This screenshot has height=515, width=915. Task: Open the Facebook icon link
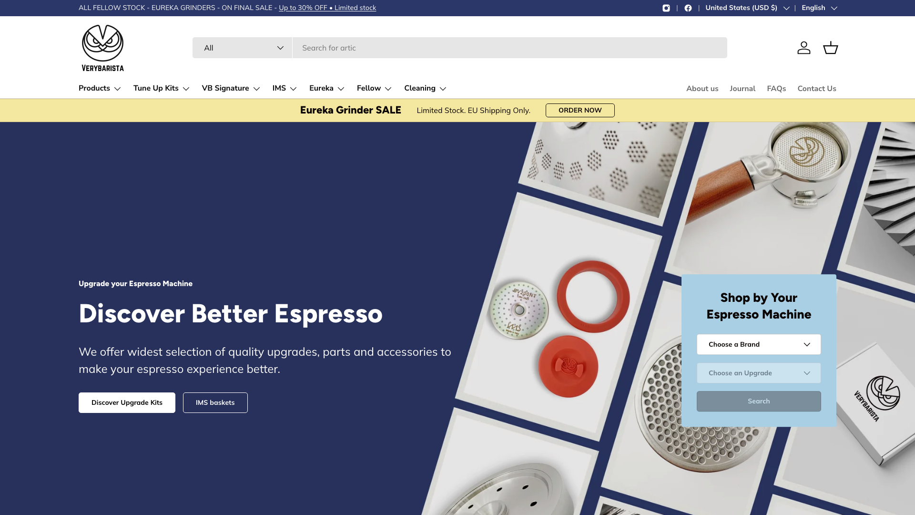click(688, 8)
